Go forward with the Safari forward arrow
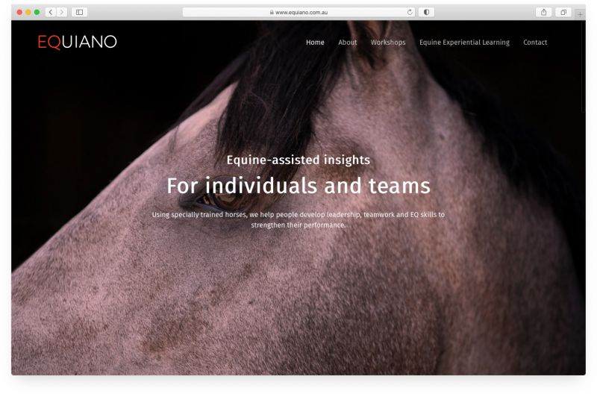The image size is (597, 394). point(62,12)
